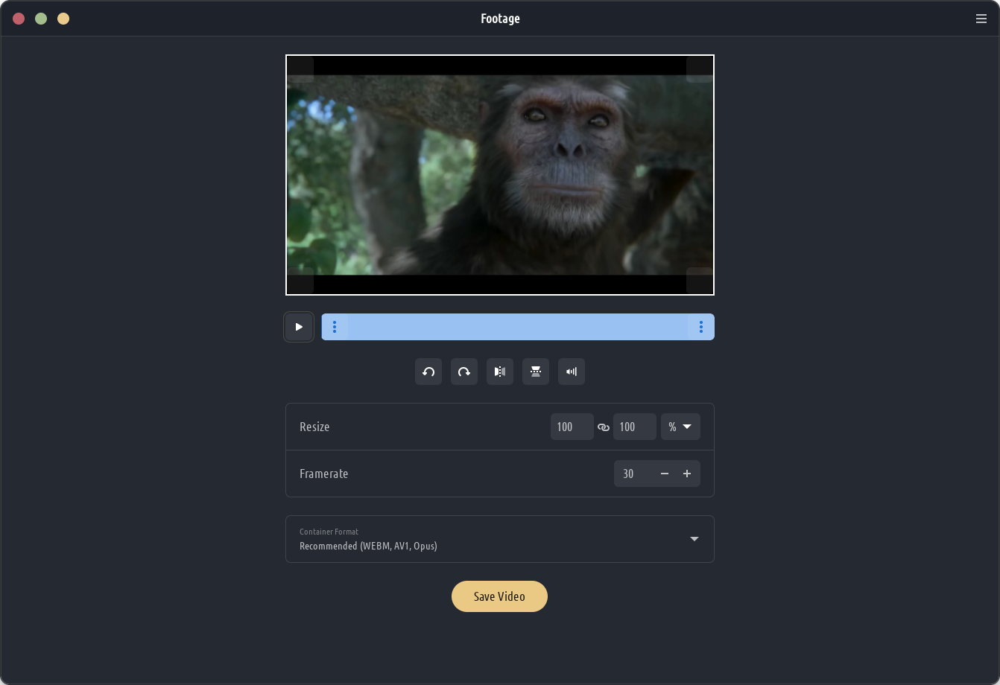The image size is (1000, 685).
Task: Increase the framerate with plus button
Action: click(x=687, y=474)
